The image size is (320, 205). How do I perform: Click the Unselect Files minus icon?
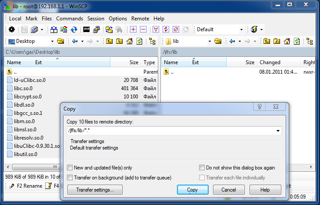pyautogui.click(x=143, y=29)
